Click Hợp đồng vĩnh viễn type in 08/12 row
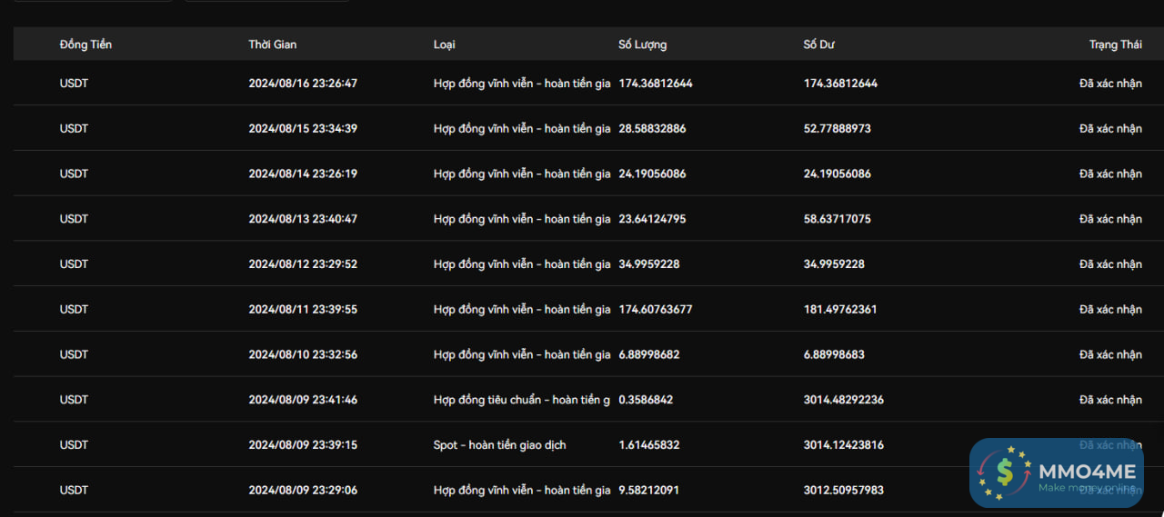This screenshot has height=517, width=1164. coord(522,264)
